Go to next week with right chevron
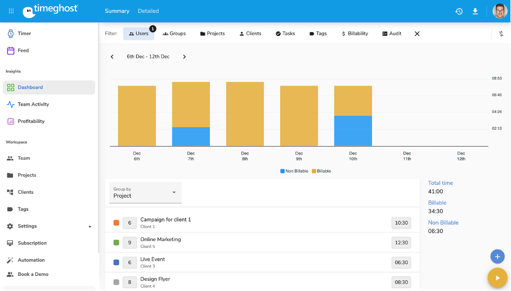This screenshot has width=511, height=291. pyautogui.click(x=184, y=57)
